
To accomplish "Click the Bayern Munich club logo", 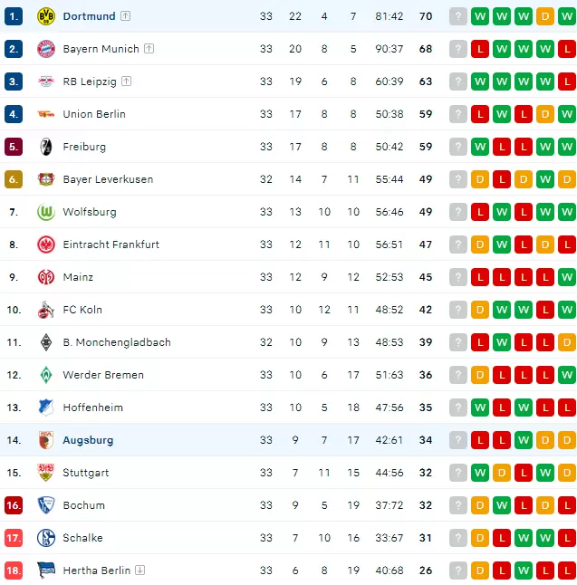I will [46, 49].
